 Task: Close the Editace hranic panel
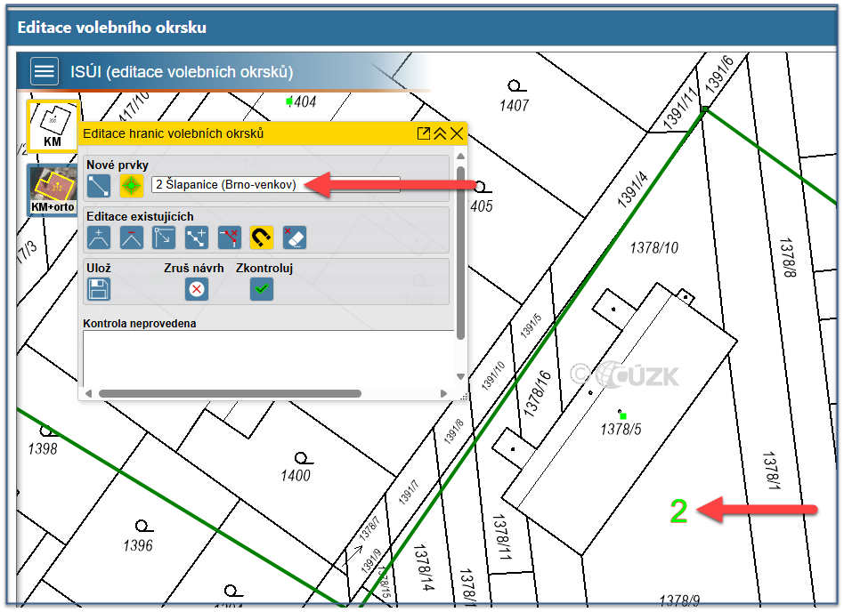pyautogui.click(x=457, y=133)
